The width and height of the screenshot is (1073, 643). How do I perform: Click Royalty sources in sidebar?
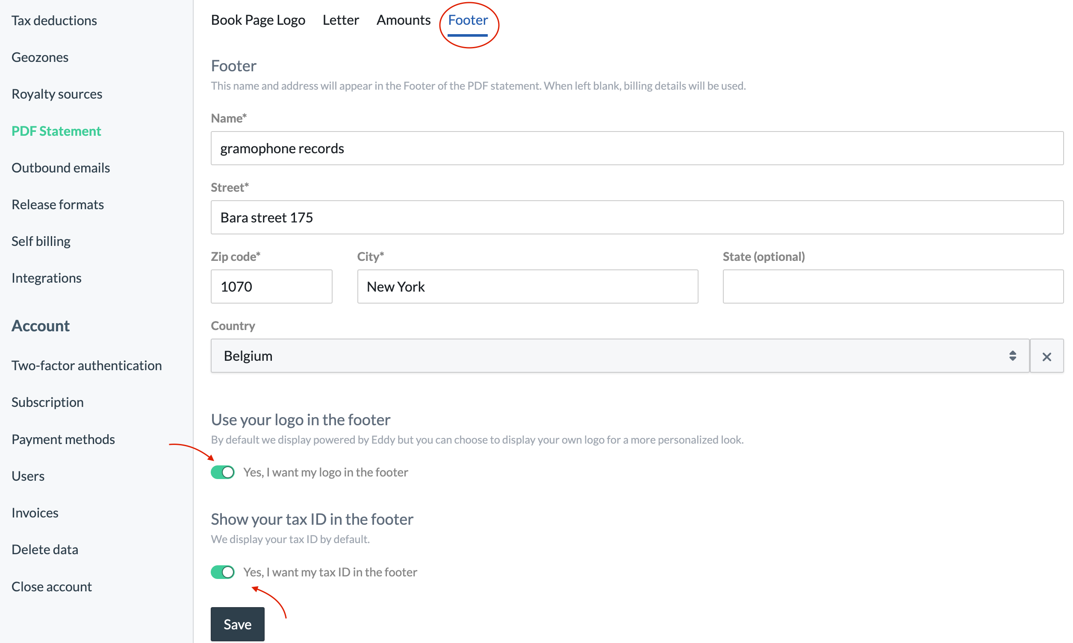click(57, 94)
